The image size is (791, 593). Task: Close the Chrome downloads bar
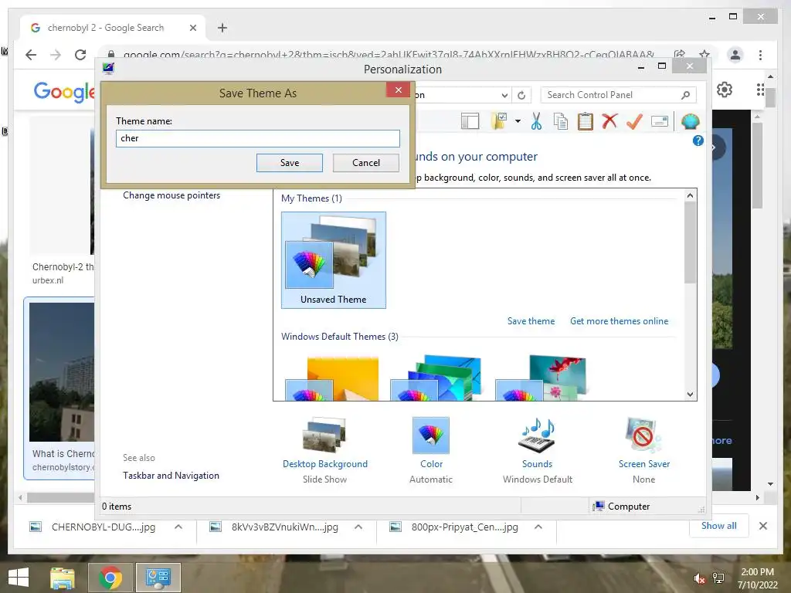(x=763, y=526)
